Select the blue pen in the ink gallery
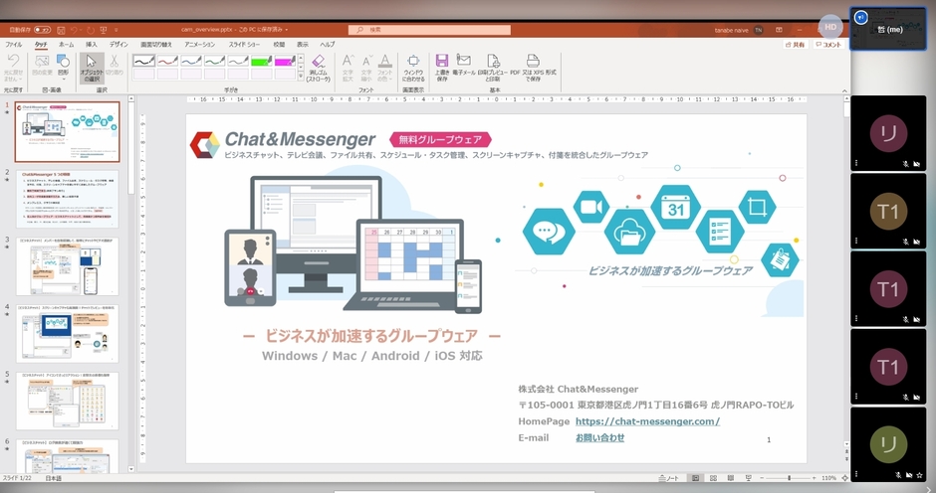Screen dimensions: 936x493 (191, 61)
